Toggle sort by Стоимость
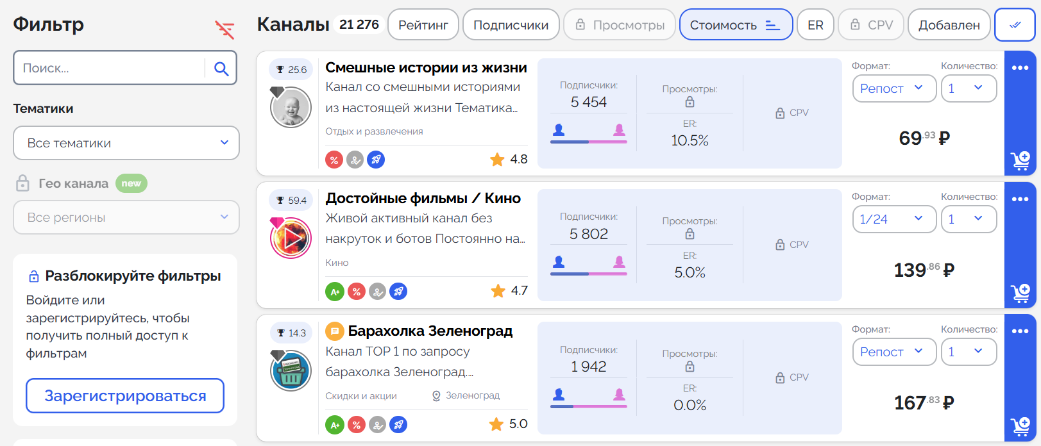The width and height of the screenshot is (1041, 446). click(736, 25)
